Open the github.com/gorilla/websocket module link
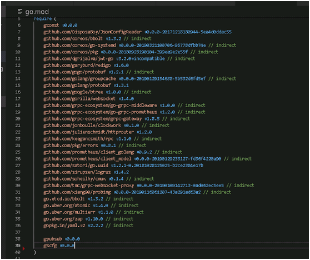 tap(79, 99)
